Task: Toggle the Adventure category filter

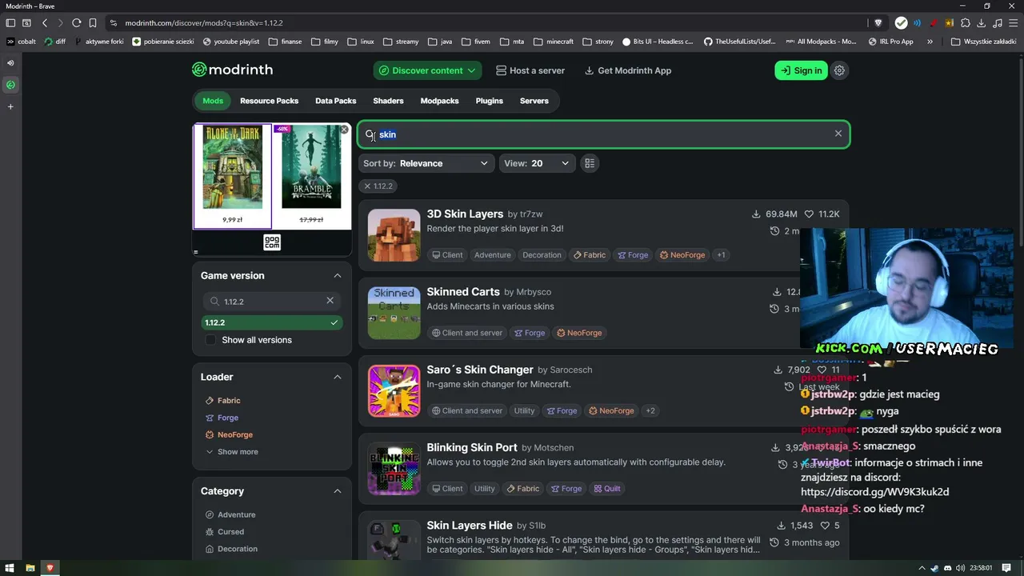Action: pyautogui.click(x=230, y=514)
